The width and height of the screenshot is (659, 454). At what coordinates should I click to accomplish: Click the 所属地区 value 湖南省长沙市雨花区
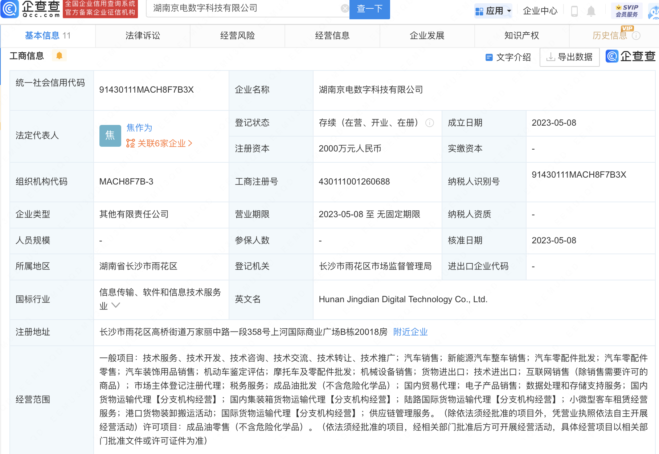[x=138, y=266]
